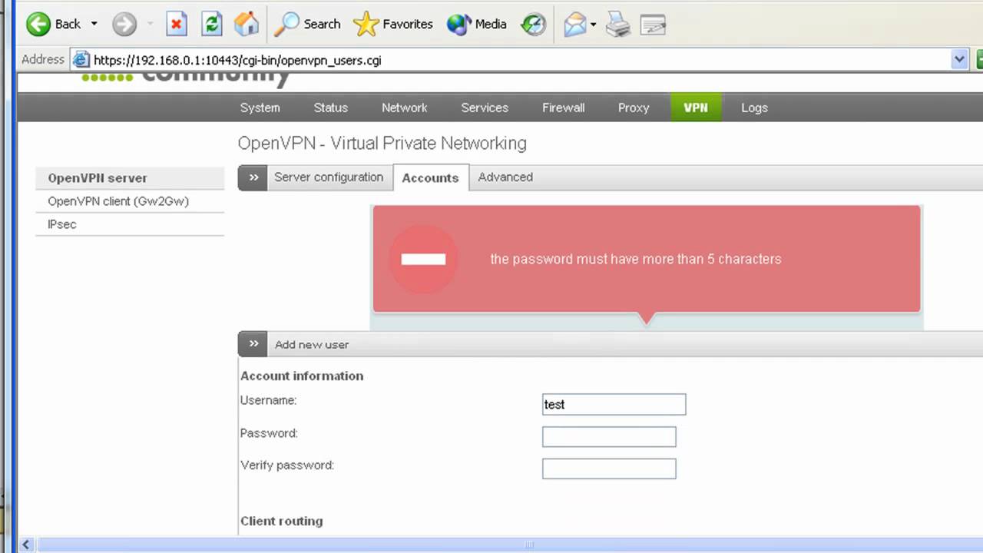Open the Search toolbar button
The image size is (983, 553).
pos(307,24)
